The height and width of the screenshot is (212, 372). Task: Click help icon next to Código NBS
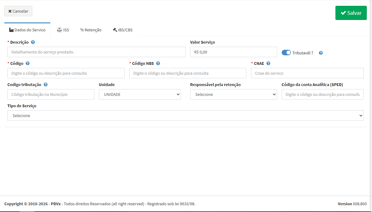tap(158, 63)
